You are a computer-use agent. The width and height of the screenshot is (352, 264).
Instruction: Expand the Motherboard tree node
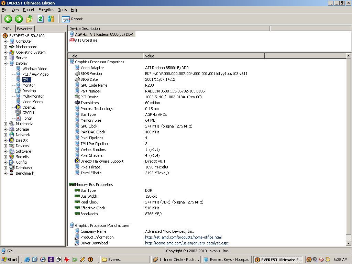coord(5,47)
